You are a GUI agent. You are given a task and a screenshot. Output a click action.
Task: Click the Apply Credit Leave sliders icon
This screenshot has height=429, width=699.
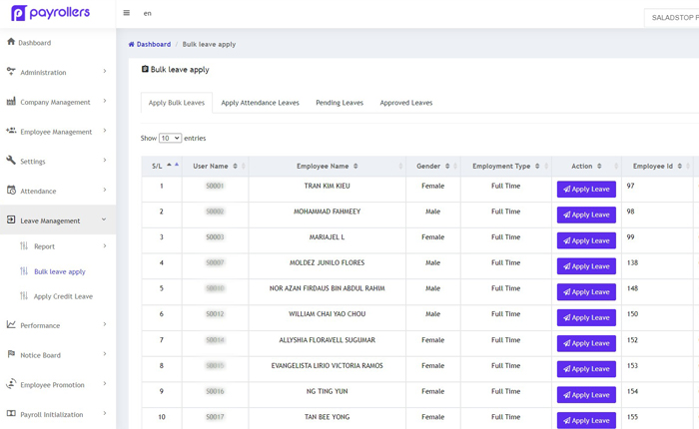(x=24, y=295)
